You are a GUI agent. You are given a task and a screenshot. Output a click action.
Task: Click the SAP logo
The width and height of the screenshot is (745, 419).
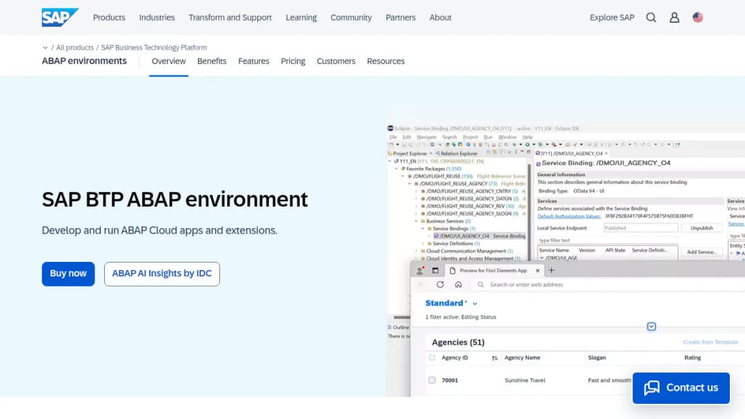coord(60,17)
